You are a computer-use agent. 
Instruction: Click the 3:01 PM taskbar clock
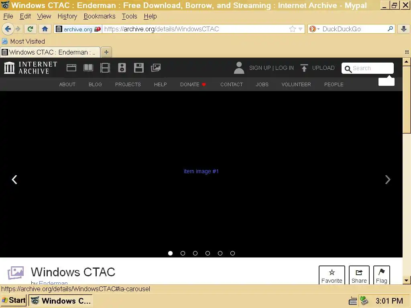coord(389,301)
